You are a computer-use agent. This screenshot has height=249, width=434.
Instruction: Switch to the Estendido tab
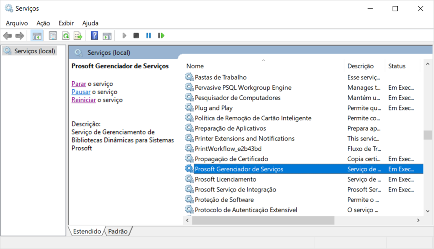pyautogui.click(x=87, y=231)
